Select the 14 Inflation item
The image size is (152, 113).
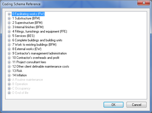(x=19, y=75)
